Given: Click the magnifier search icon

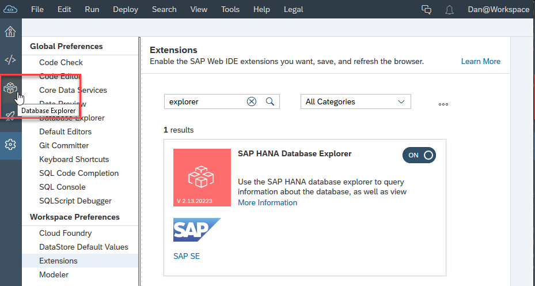Looking at the screenshot, I should 270,101.
